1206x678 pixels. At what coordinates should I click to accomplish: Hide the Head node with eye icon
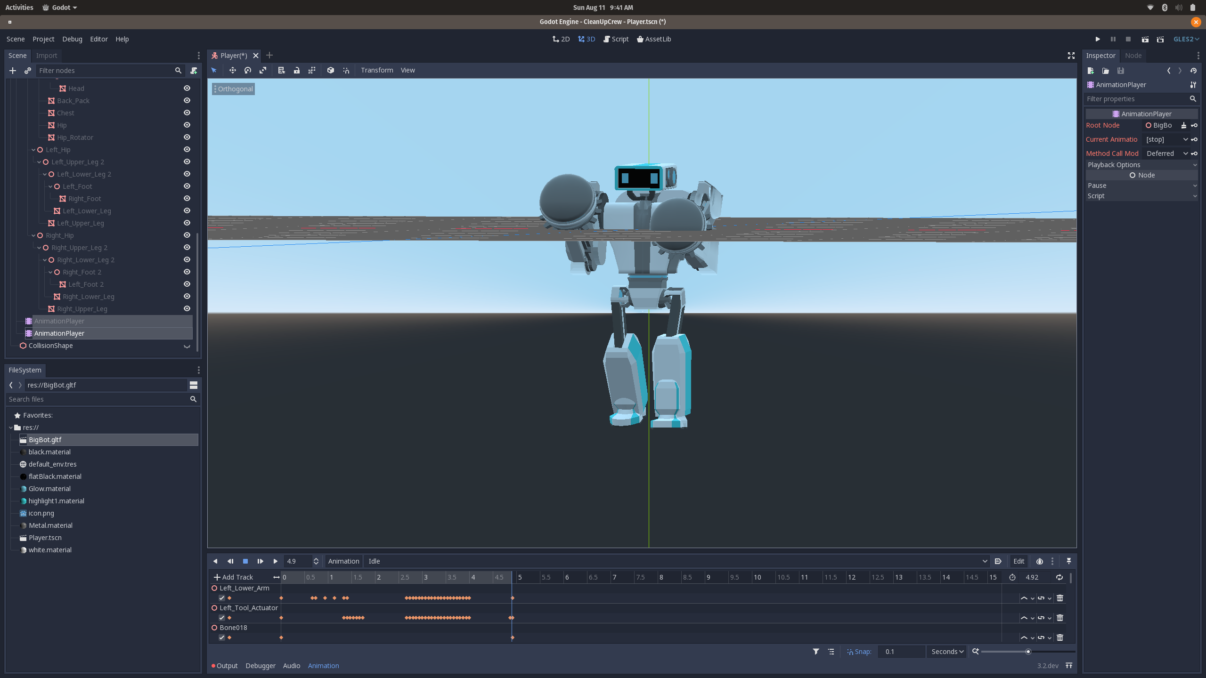pyautogui.click(x=187, y=89)
